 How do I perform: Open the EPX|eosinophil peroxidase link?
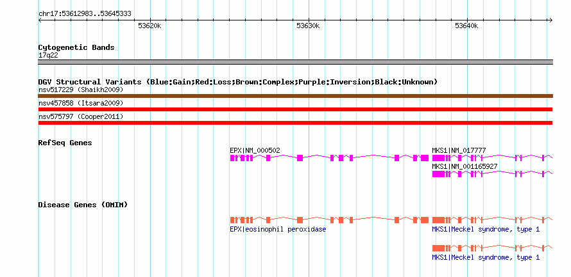pos(278,230)
